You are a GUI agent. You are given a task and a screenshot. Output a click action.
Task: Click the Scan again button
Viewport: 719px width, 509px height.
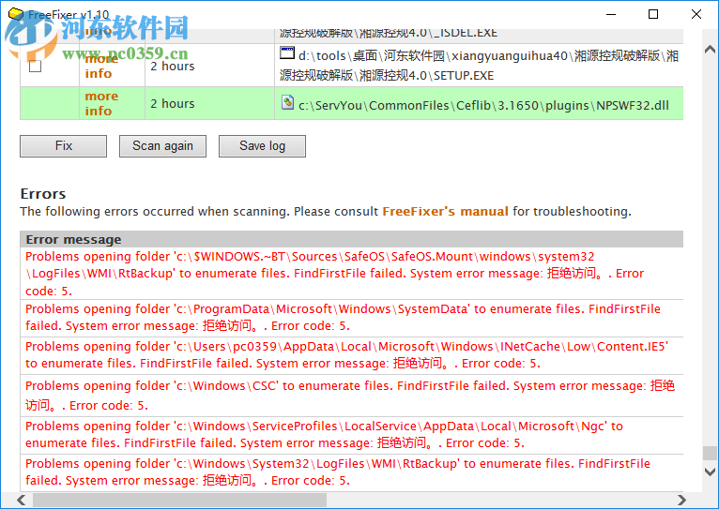(162, 146)
